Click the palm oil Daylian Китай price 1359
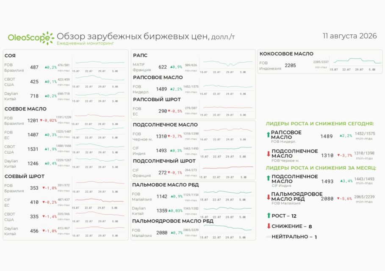Screen dimensions: 385x271 [x=162, y=210]
